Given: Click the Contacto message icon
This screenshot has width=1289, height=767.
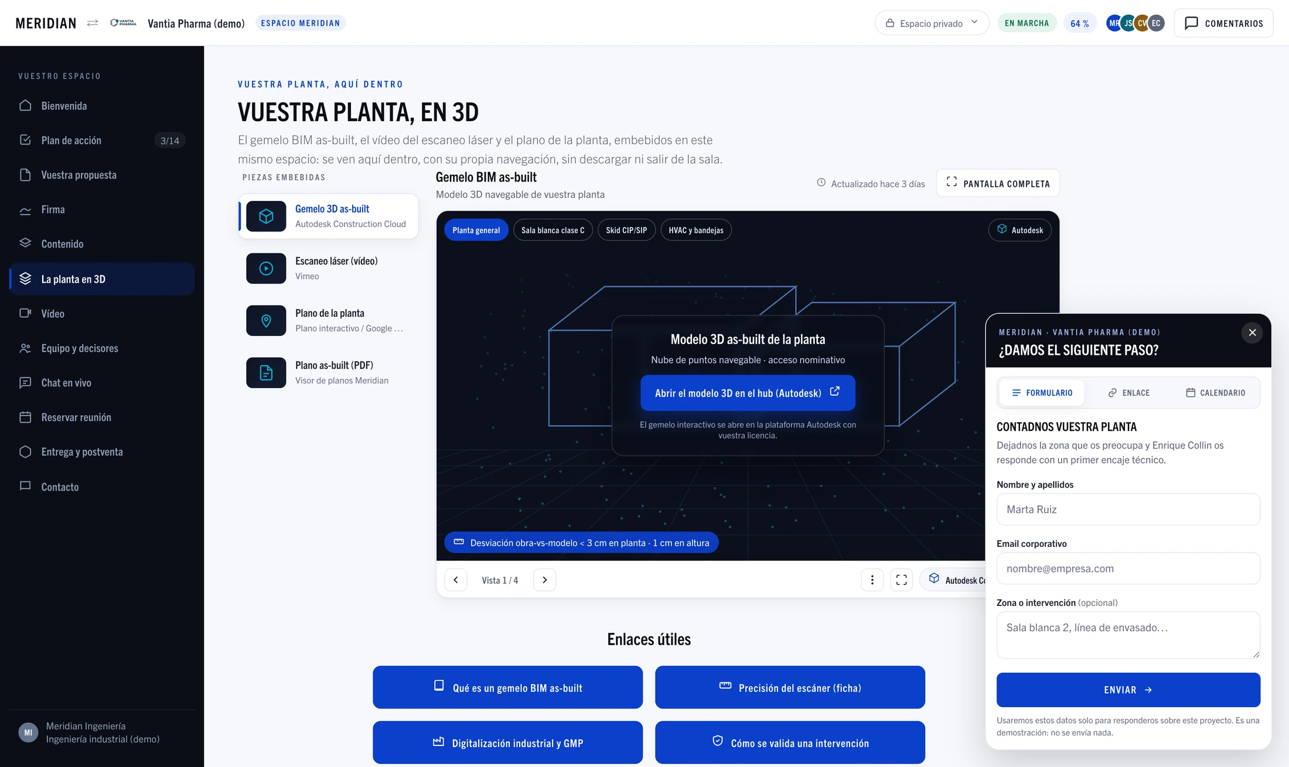Looking at the screenshot, I should tap(25, 486).
